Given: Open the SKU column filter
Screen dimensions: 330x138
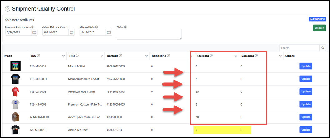Looking at the screenshot, I should pos(63,56).
